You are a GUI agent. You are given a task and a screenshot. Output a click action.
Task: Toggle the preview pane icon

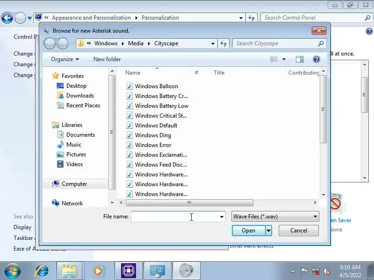click(x=300, y=59)
